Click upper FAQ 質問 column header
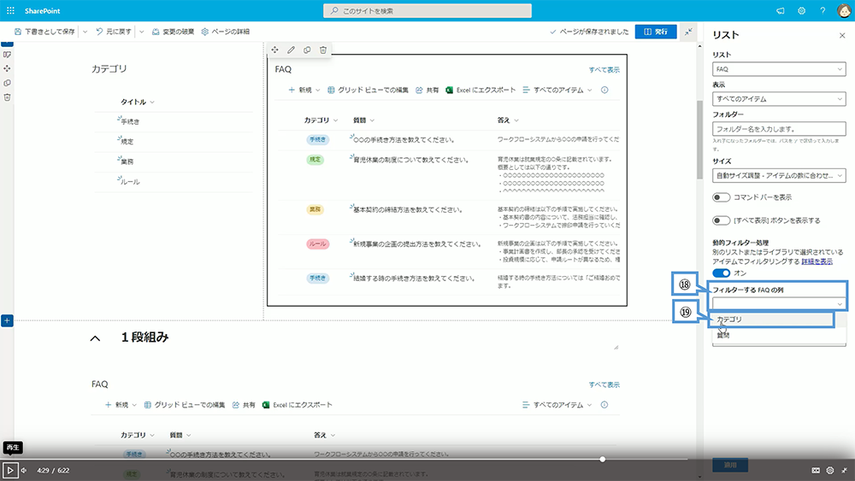 tap(363, 120)
